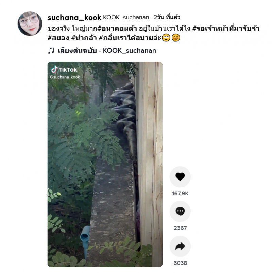
Task: Play the snake video thumbnail
Action: pos(105,164)
